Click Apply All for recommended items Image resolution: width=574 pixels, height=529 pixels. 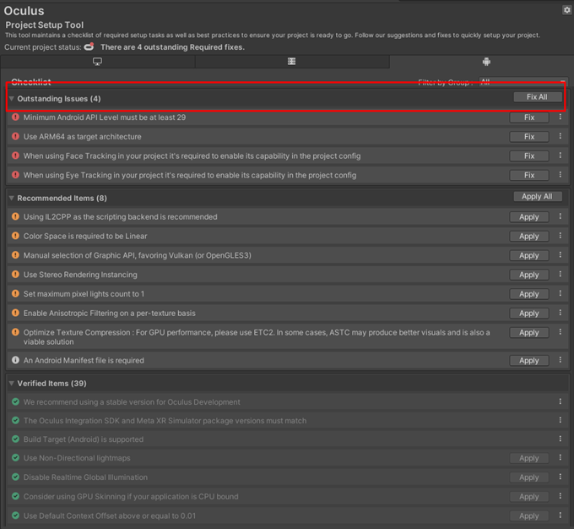pyautogui.click(x=537, y=197)
